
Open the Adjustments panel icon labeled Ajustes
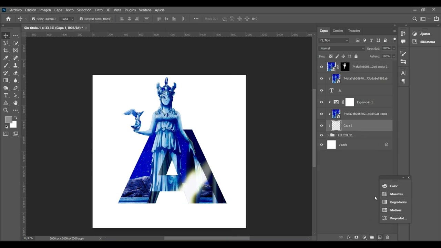[422, 34]
